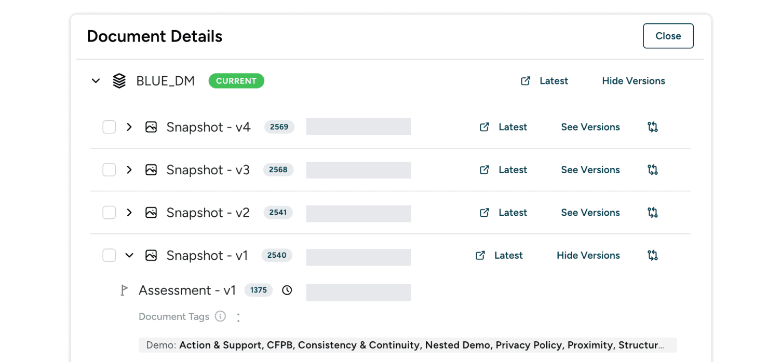Click the external link icon for BLUE_DM
Viewport: 781px width, 362px height.
pyautogui.click(x=526, y=81)
